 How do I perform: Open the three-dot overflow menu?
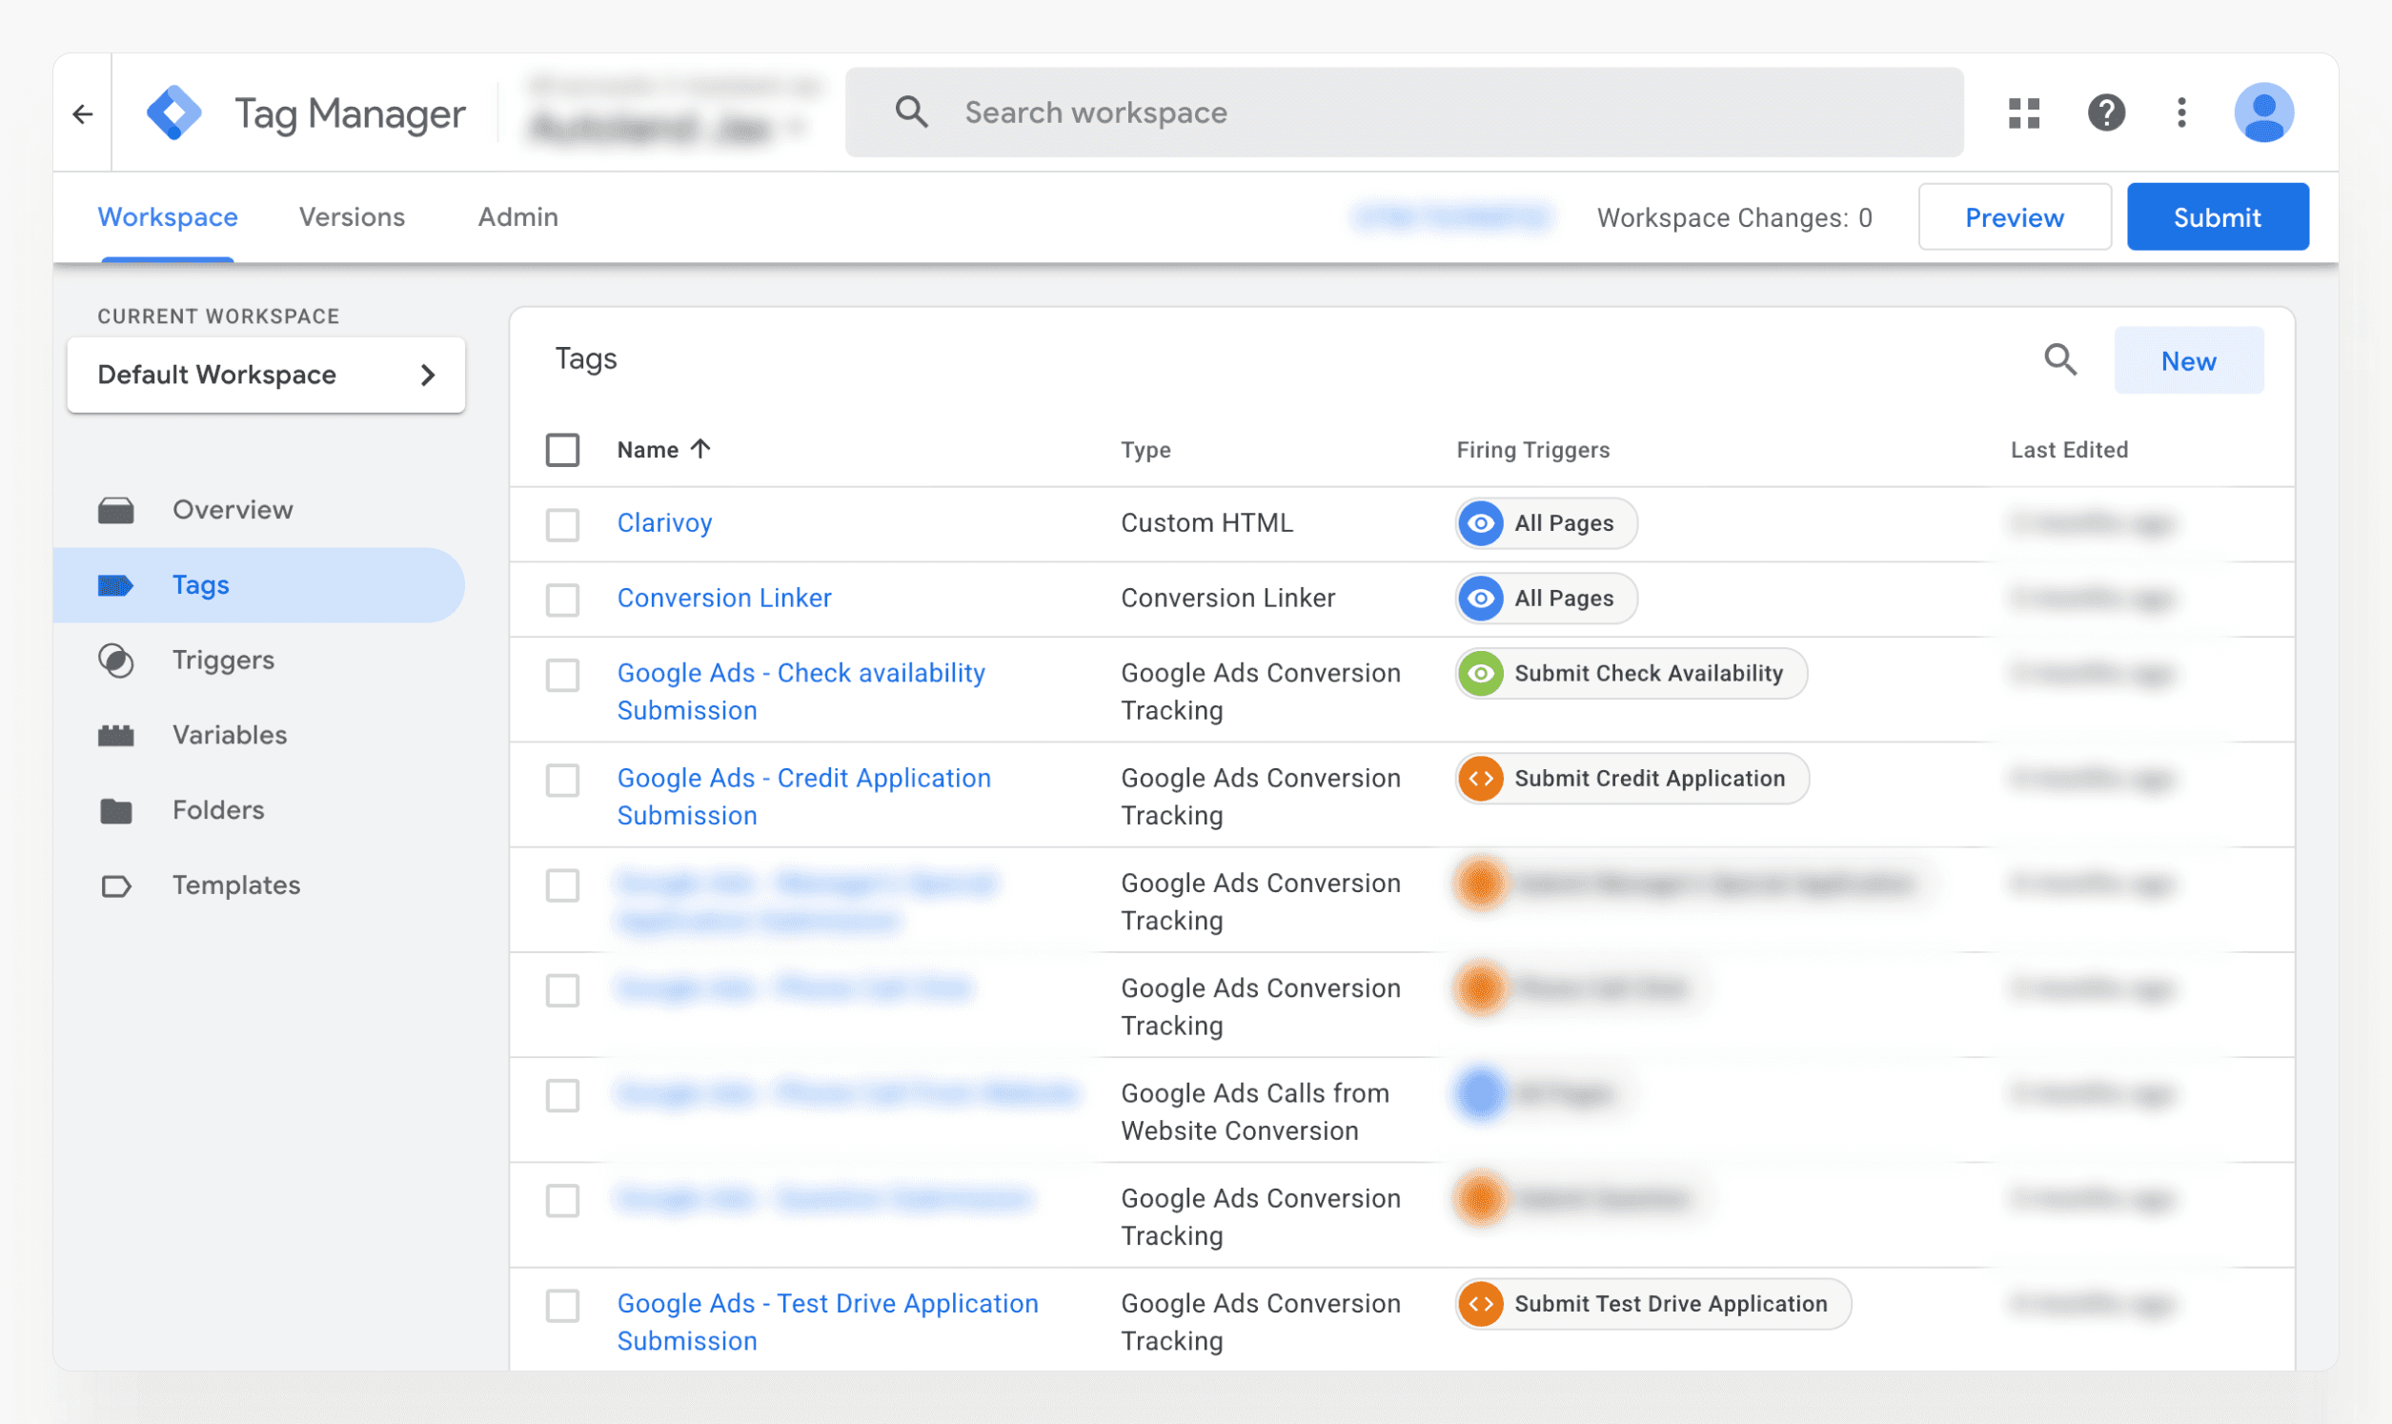tap(2180, 112)
